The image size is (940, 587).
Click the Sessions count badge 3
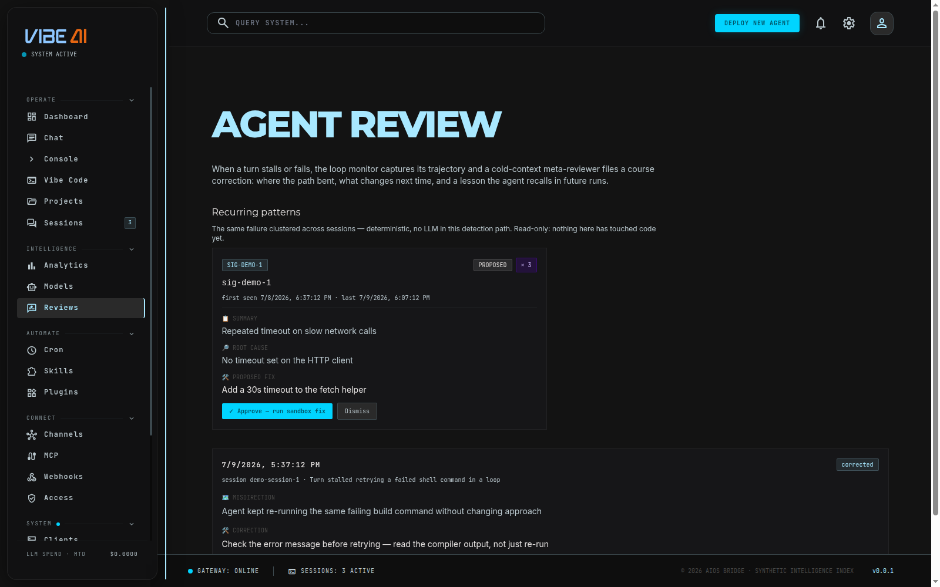(130, 223)
